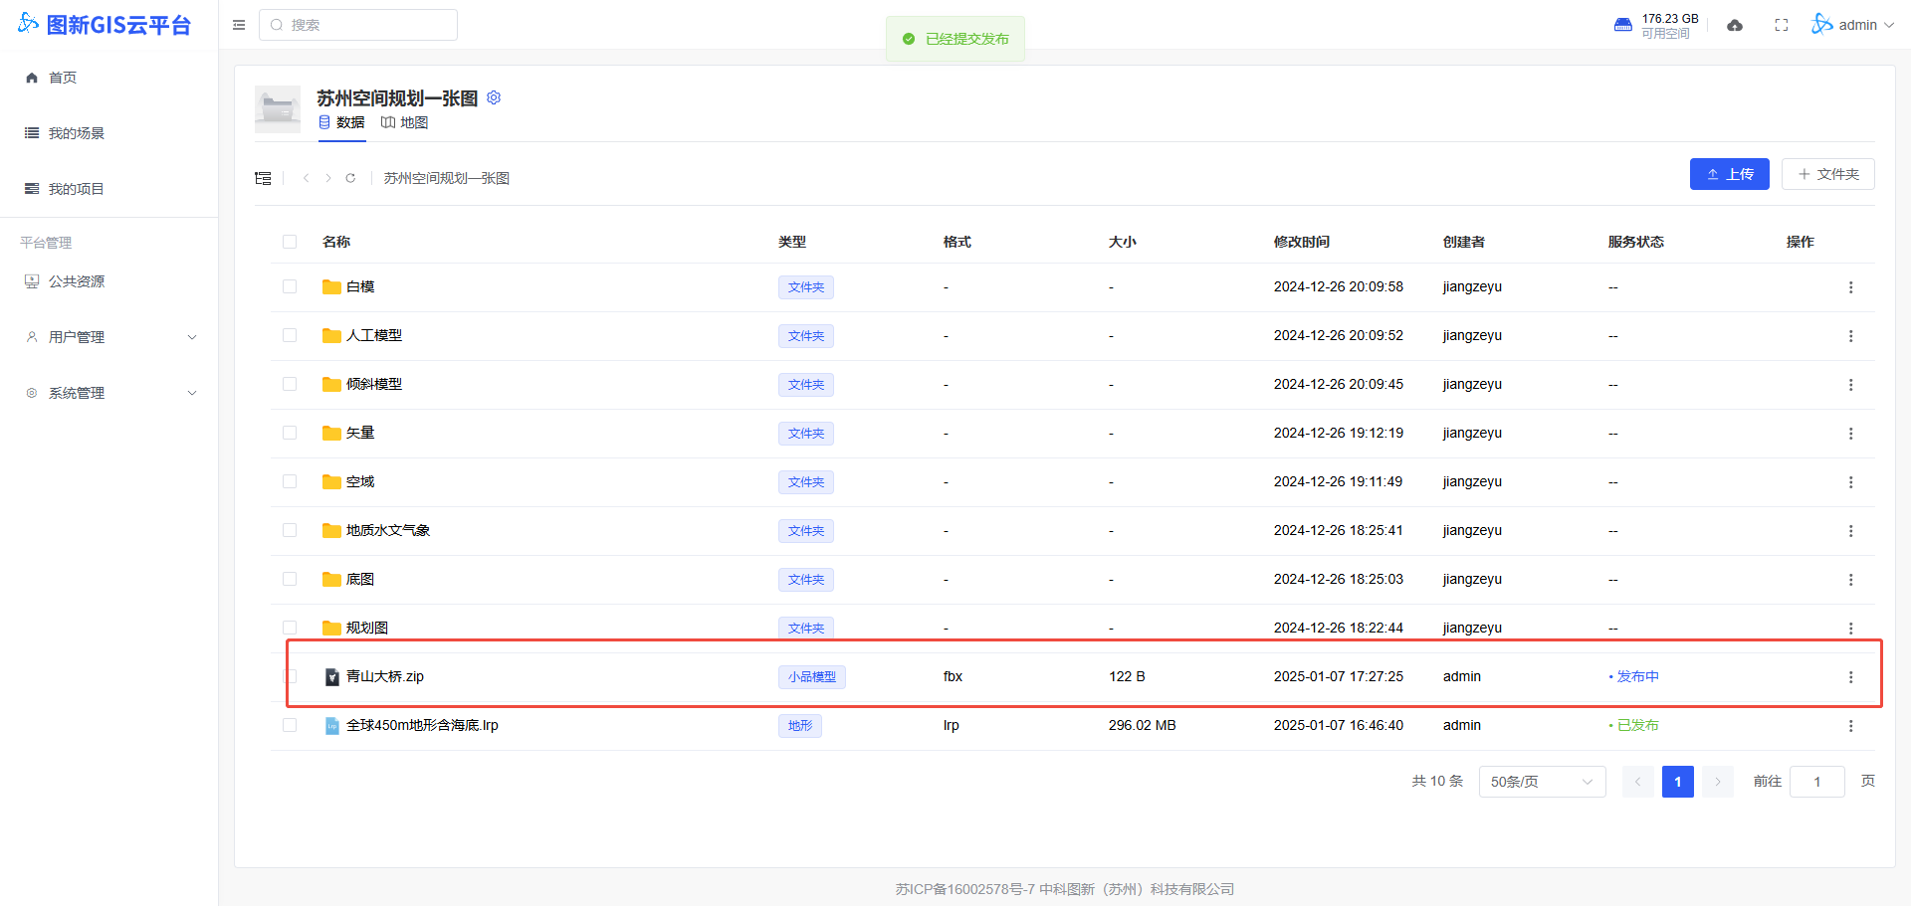This screenshot has height=906, width=1911.
Task: Toggle fullscreen mode icon
Action: tap(1782, 25)
